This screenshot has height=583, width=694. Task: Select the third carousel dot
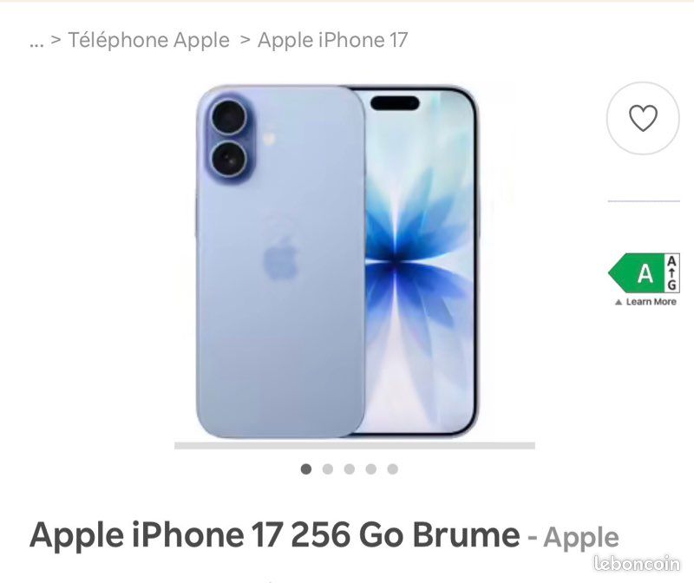click(x=350, y=468)
